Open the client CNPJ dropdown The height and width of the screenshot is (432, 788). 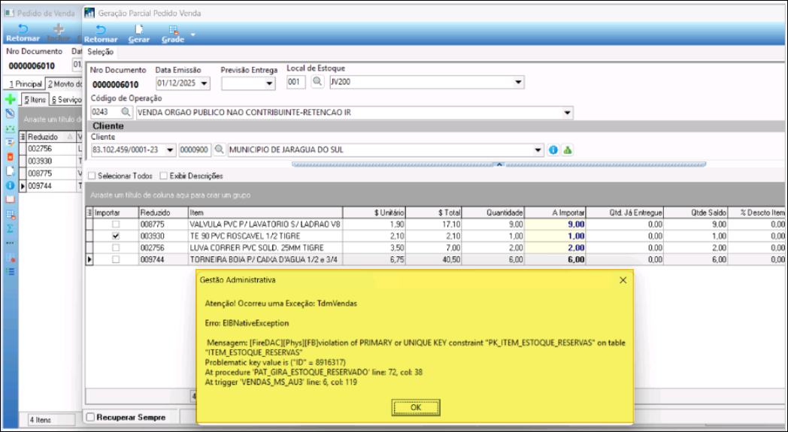(x=169, y=150)
